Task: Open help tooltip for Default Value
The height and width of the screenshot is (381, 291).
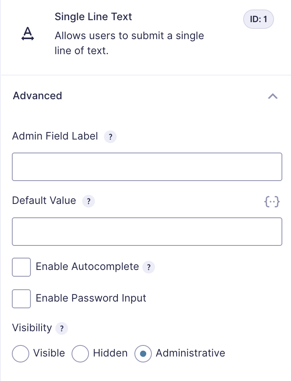Action: pyautogui.click(x=89, y=201)
